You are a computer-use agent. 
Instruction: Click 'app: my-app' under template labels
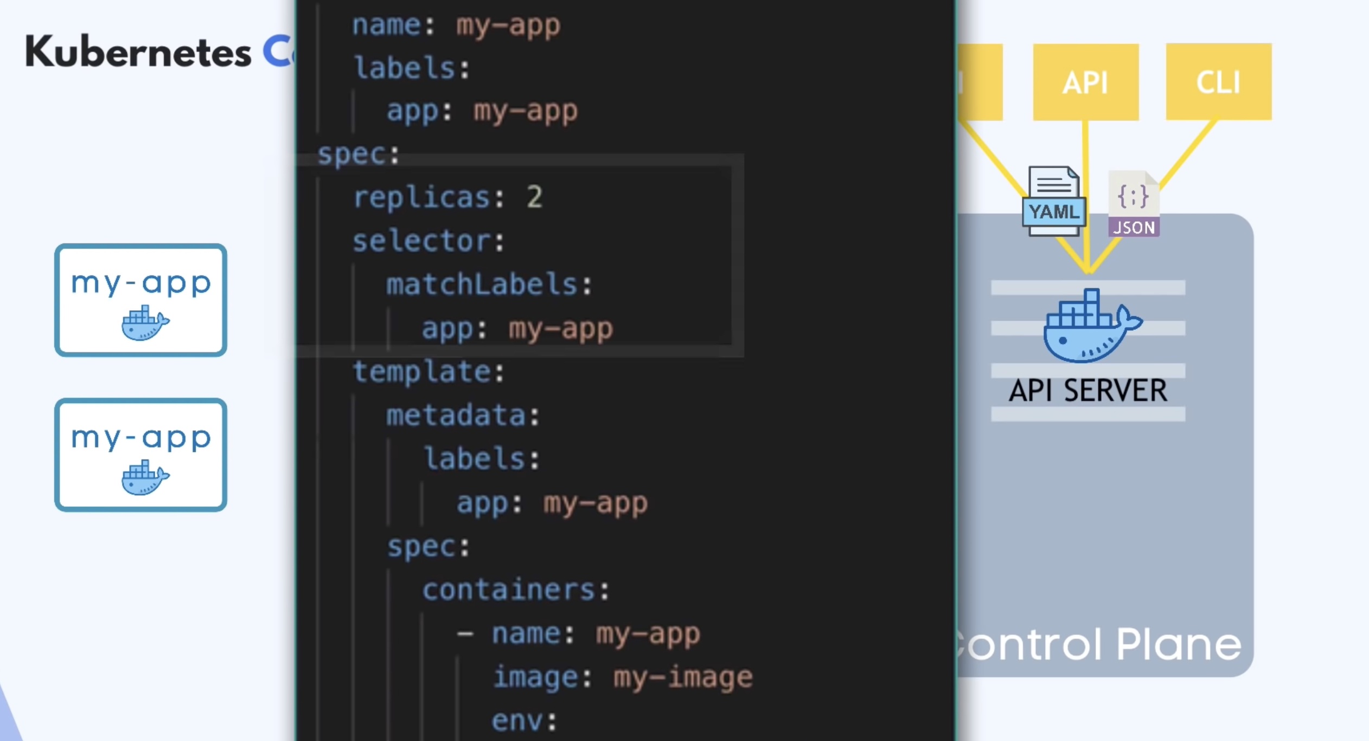[x=552, y=503]
